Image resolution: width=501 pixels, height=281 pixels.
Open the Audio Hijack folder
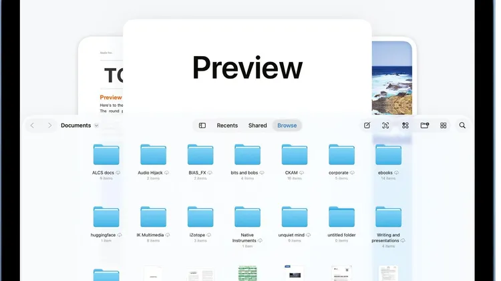tap(153, 155)
